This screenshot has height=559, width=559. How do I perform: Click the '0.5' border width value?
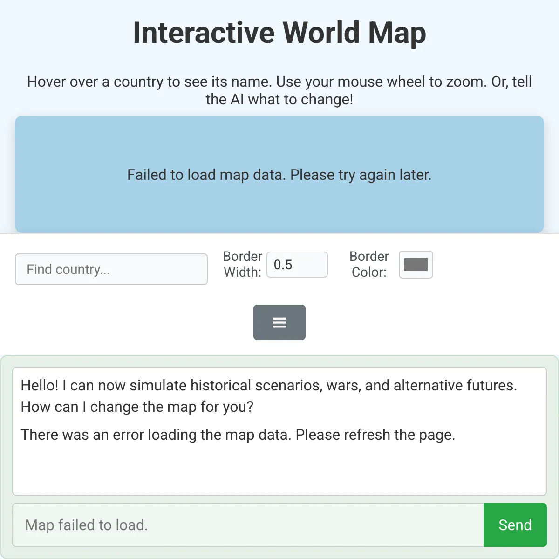(283, 265)
